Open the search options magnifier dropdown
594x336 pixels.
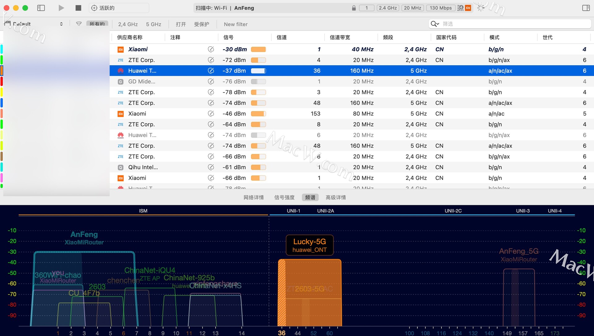pyautogui.click(x=435, y=24)
